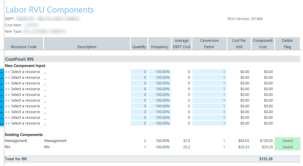The image size is (303, 166).
Task: Click the Component Cost column header
Action: pyautogui.click(x=263, y=44)
